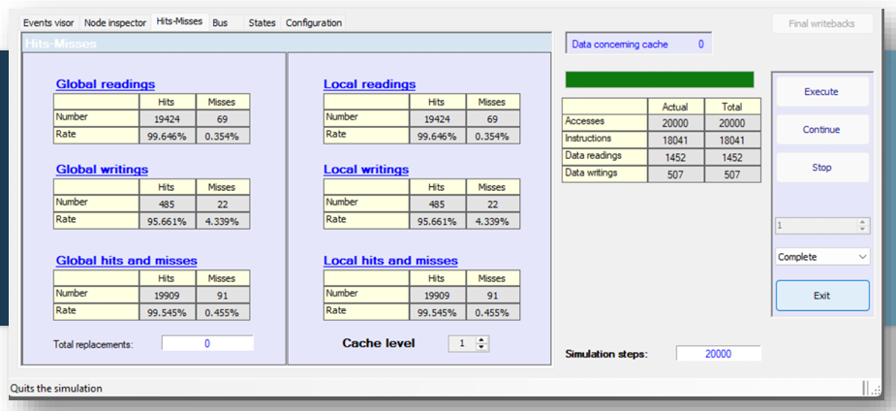
Task: Click the Execute button
Action: [x=821, y=91]
